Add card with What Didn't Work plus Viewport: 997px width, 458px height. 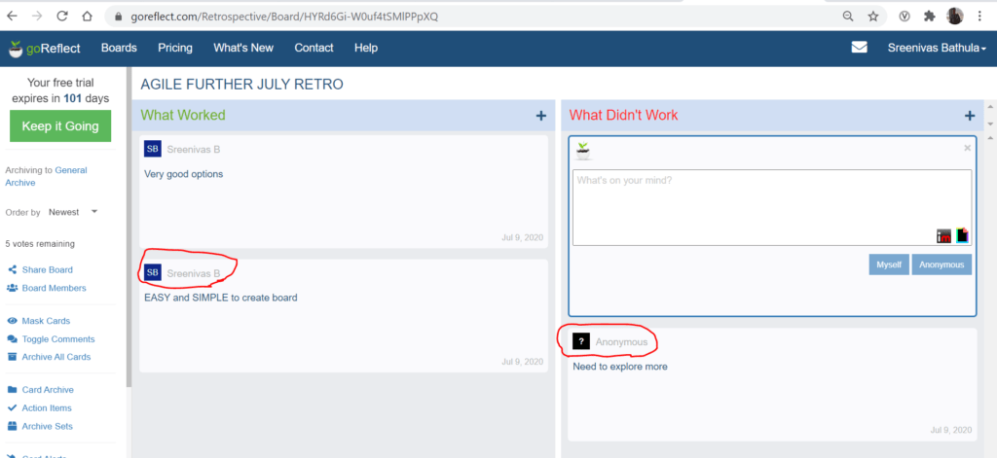969,116
